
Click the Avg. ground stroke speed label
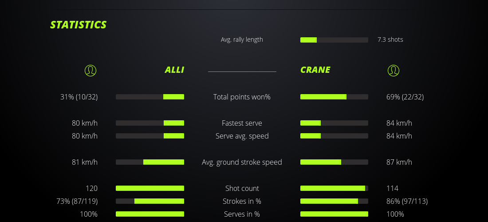click(242, 162)
